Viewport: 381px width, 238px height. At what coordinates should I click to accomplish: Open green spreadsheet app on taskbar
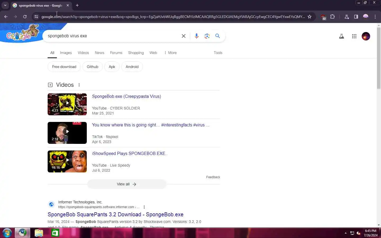tap(55, 233)
